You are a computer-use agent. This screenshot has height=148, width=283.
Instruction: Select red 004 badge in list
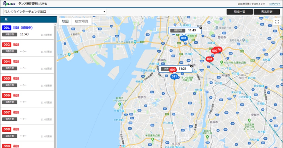7,62
